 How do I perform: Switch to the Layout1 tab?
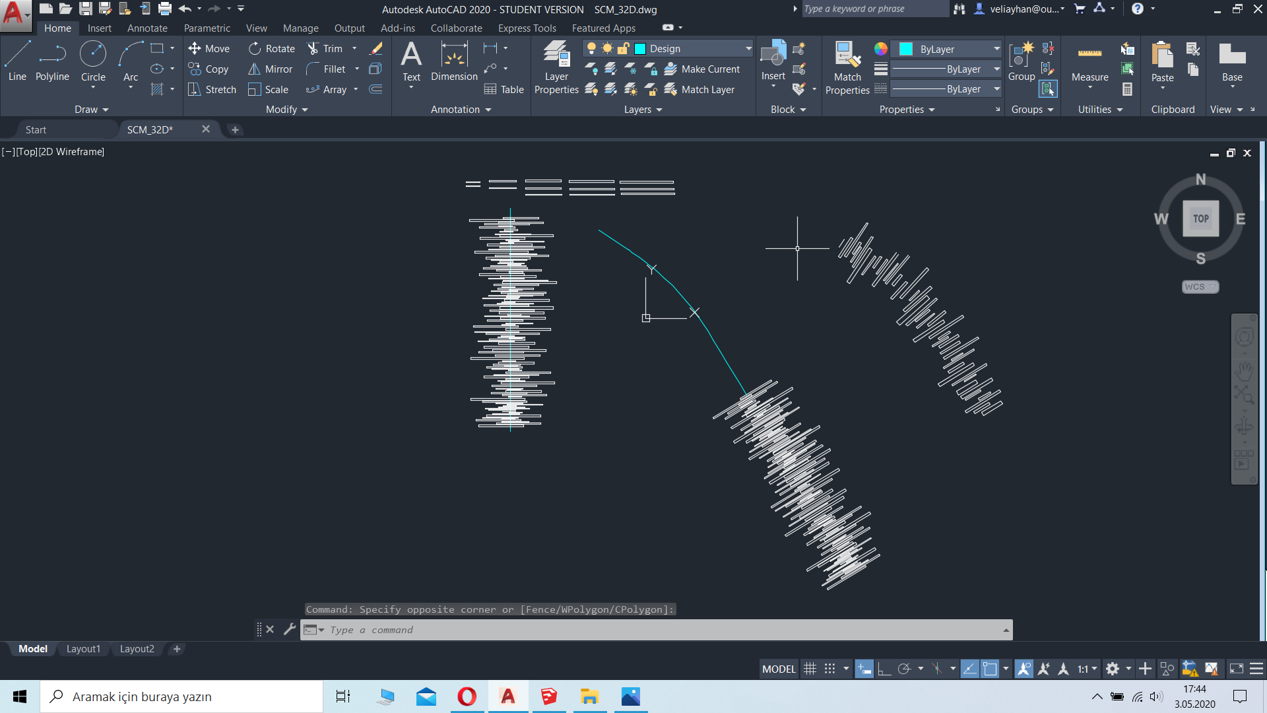click(x=83, y=649)
